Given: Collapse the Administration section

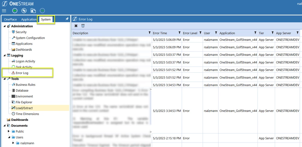Looking at the screenshot, I should [x=5, y=26].
